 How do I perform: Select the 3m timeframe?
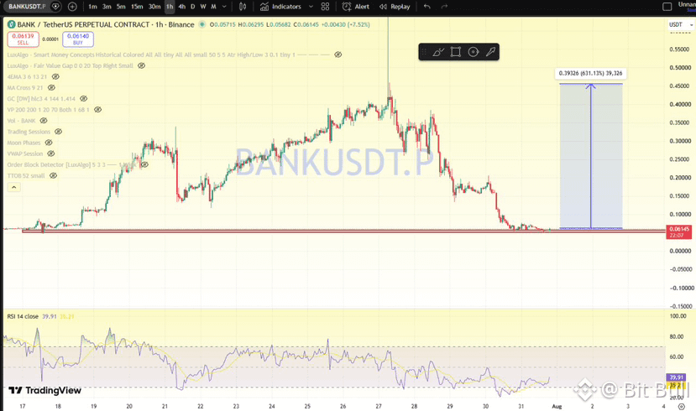coord(107,7)
